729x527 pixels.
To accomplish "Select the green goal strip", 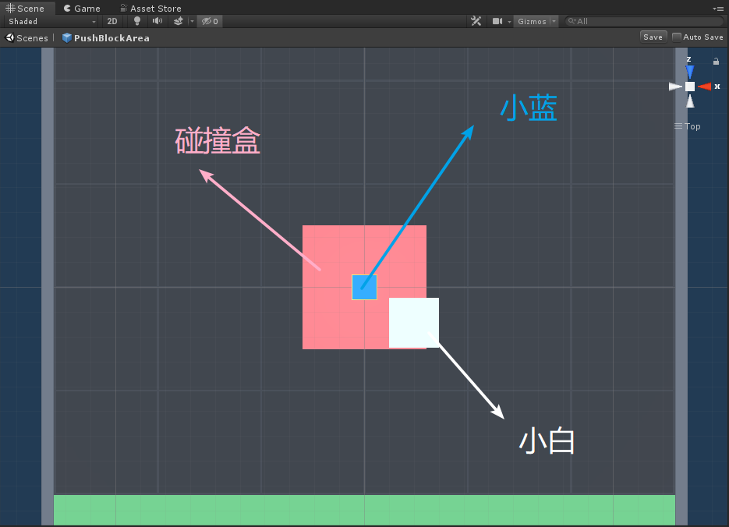I will pyautogui.click(x=365, y=511).
